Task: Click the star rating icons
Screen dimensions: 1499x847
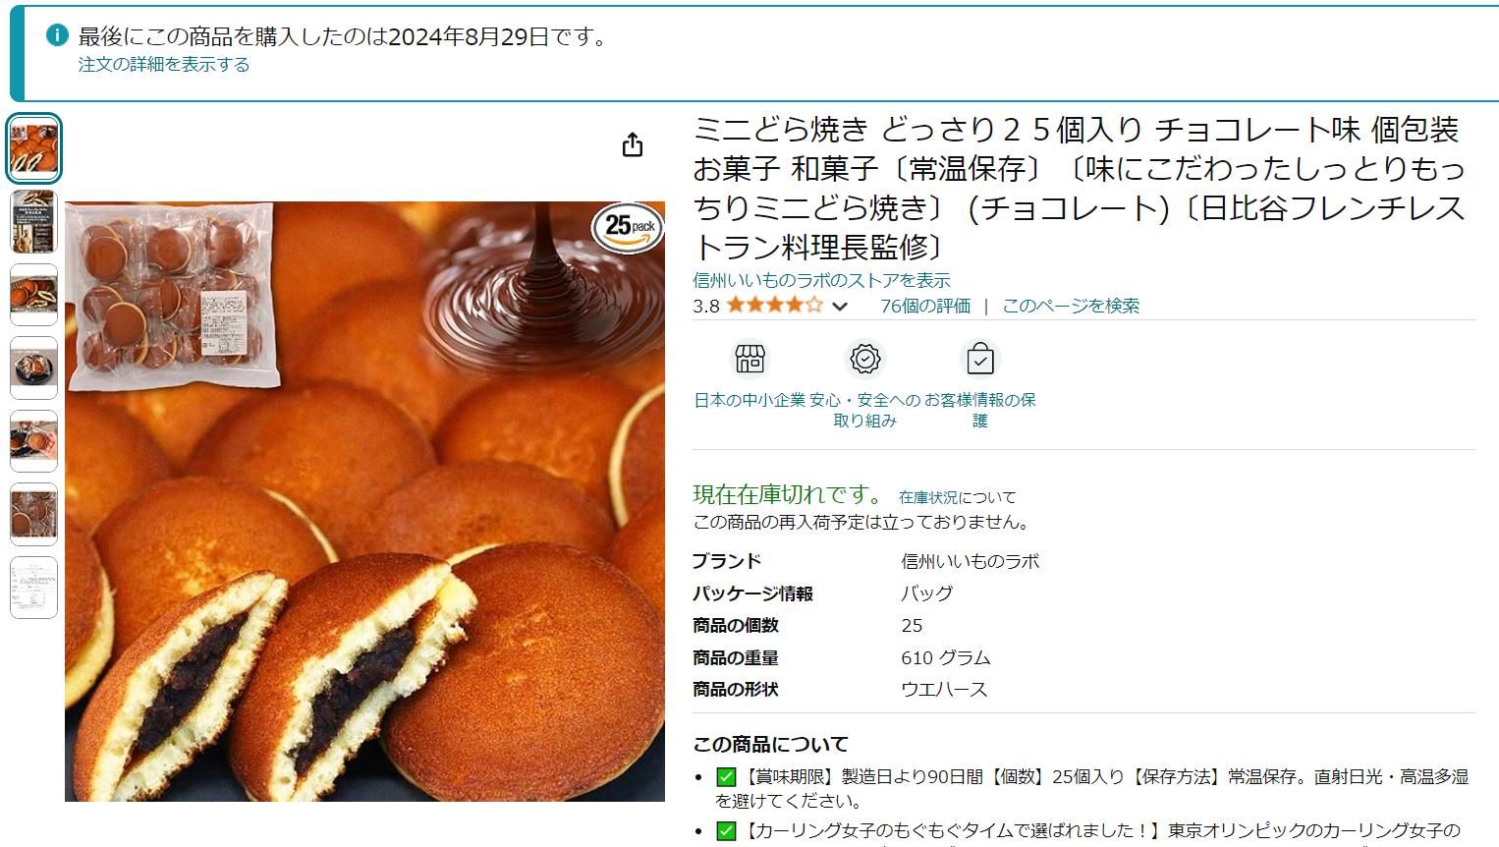Action: 775,306
